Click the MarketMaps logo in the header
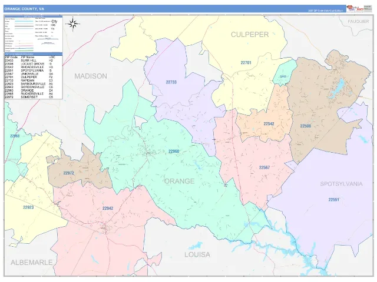This screenshot has width=377, height=282. pyautogui.click(x=355, y=9)
